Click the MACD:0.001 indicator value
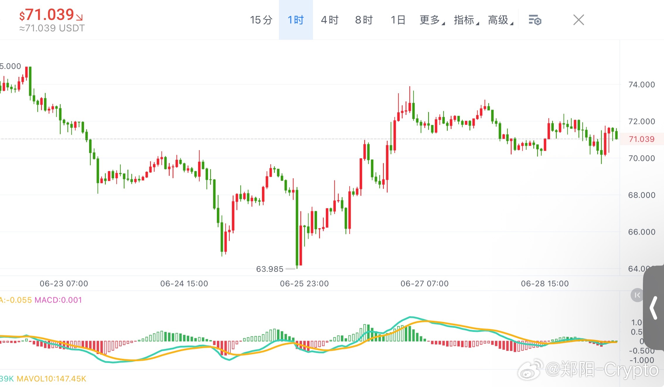The height and width of the screenshot is (387, 664). click(x=58, y=300)
